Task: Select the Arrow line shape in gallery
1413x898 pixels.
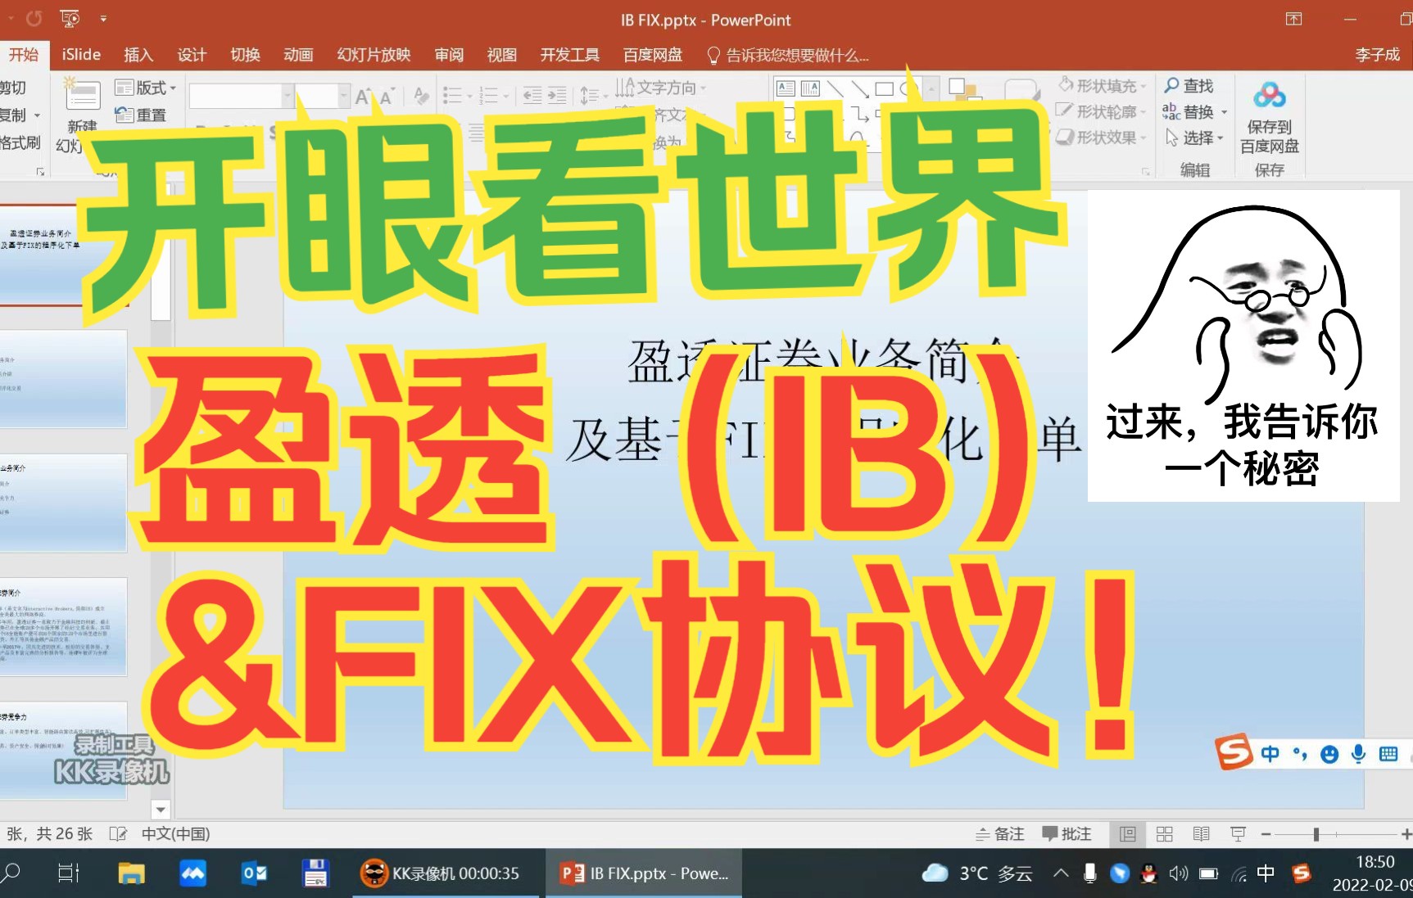Action: 859,88
